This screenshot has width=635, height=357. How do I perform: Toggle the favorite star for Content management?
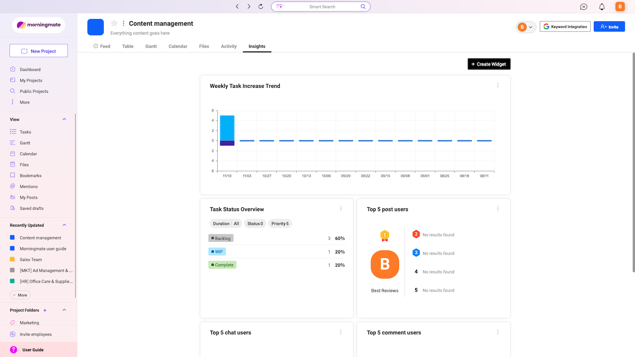tap(114, 23)
